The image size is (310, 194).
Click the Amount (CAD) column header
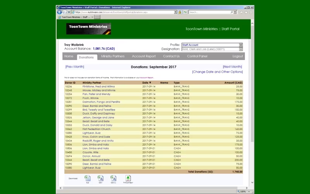233,83
